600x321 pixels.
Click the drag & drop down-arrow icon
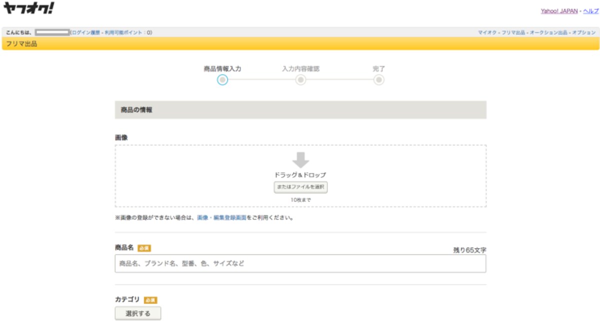click(300, 160)
